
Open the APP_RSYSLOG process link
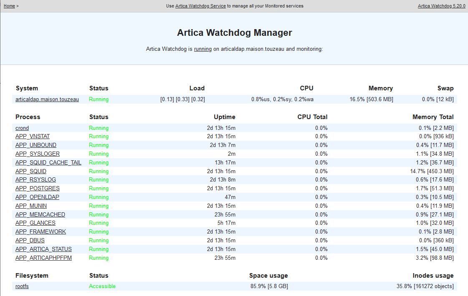coord(35,180)
